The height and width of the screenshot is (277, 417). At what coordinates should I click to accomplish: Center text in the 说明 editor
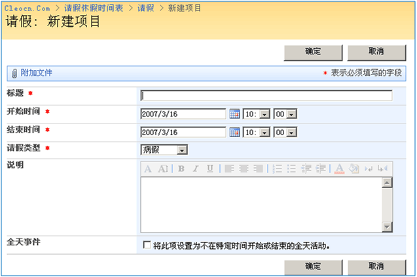coord(244,169)
